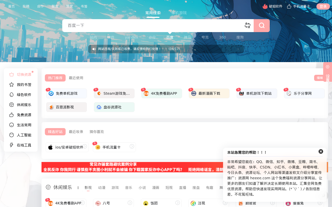Click the arrow on 八号 card
Screen dimensions: 332x207
pos(130,203)
